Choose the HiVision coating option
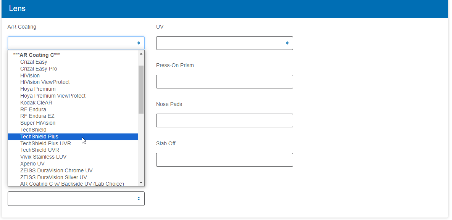Screen dimensions: 452x220 pyautogui.click(x=73, y=75)
